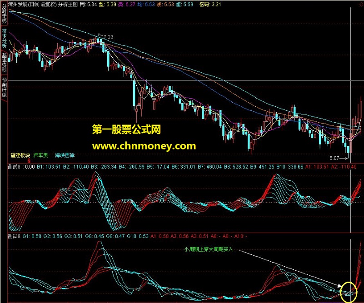364x303 pixels.
Task: Select the G3: 0.51 value
Action: pyautogui.click(x=74, y=236)
